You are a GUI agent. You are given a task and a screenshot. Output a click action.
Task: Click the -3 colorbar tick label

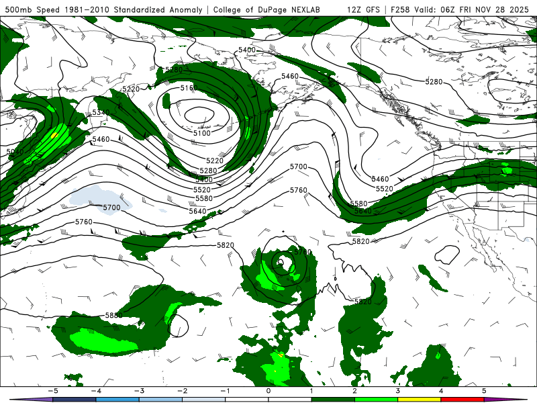(139, 391)
